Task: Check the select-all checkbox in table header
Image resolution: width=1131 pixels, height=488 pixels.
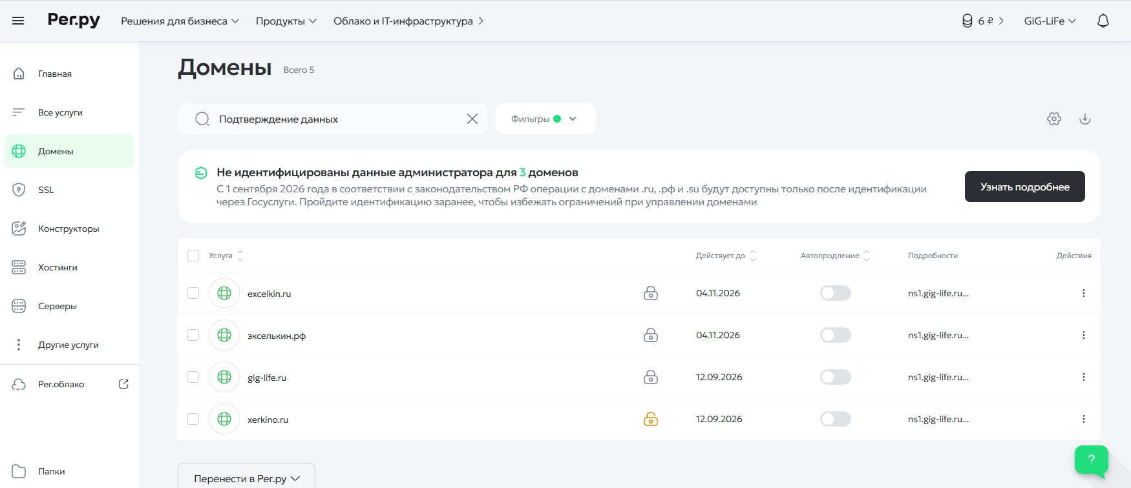Action: click(193, 256)
